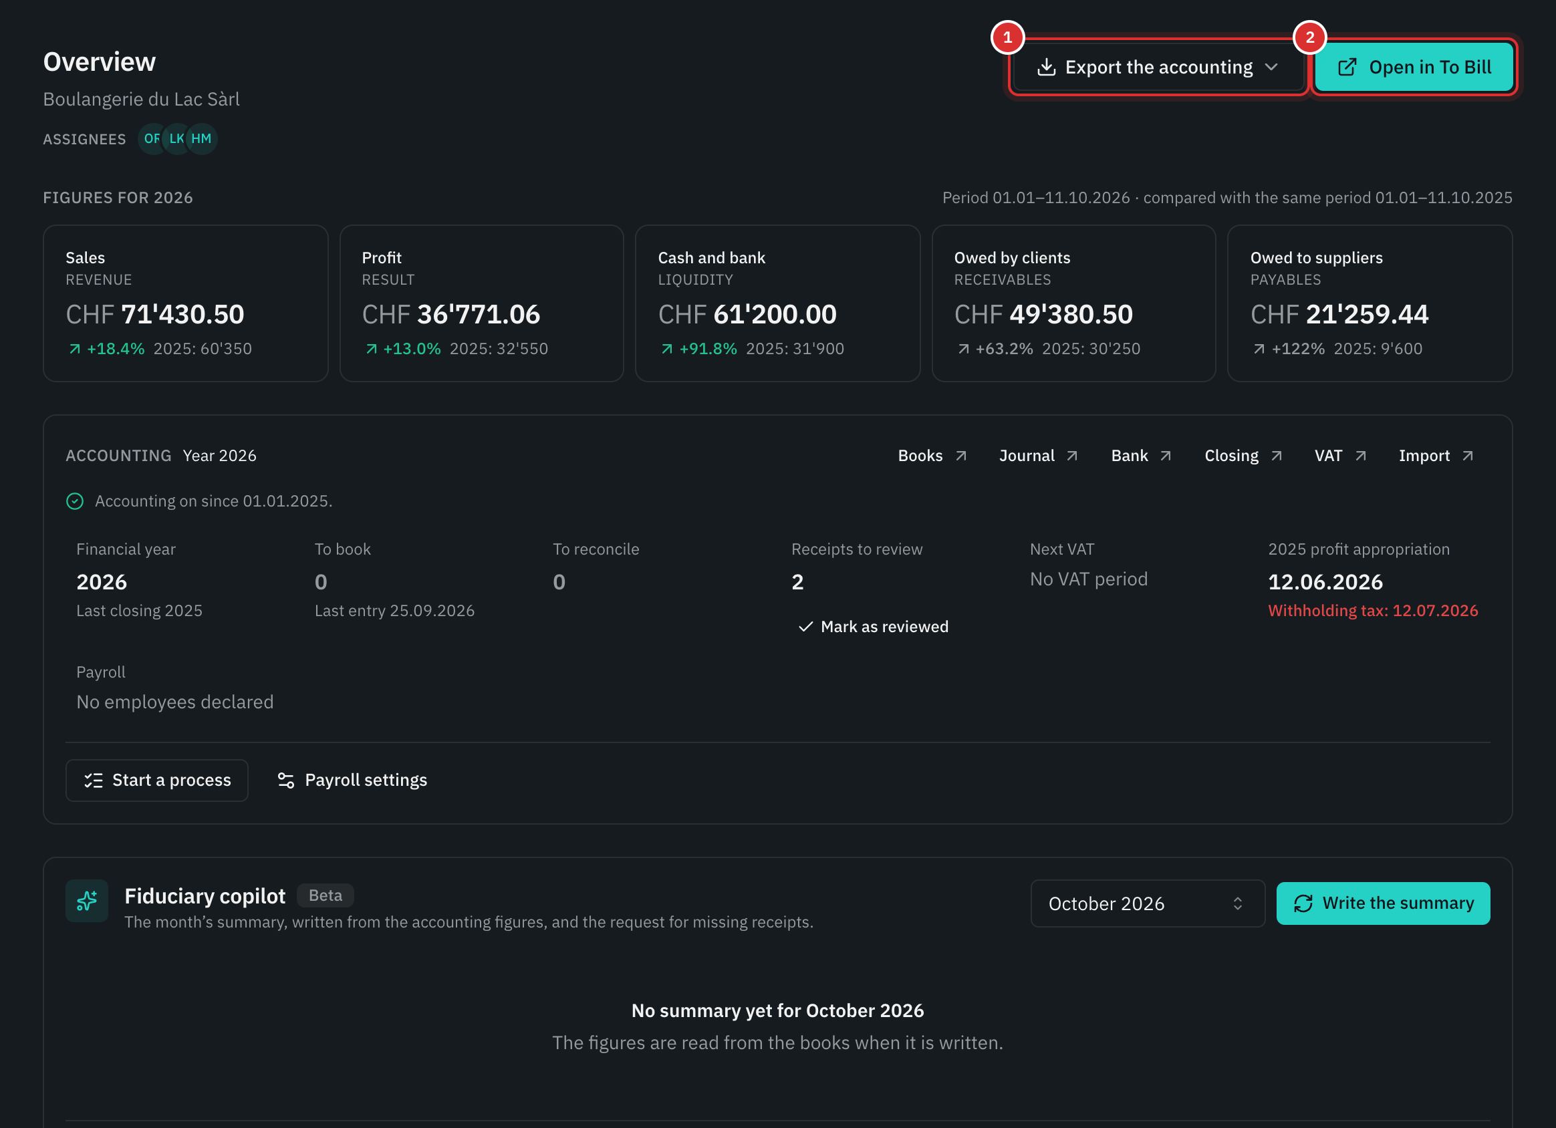
Task: Click the refresh icon in Write the summary
Action: (x=1303, y=903)
